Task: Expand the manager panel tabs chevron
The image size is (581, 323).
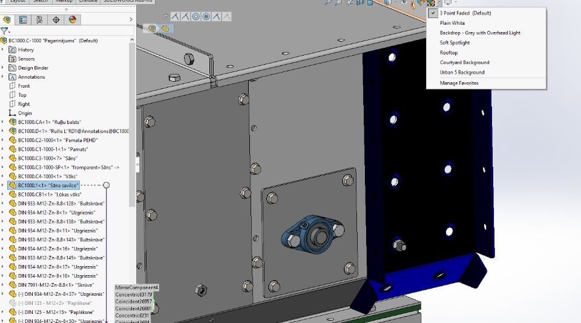Action: pyautogui.click(x=131, y=19)
